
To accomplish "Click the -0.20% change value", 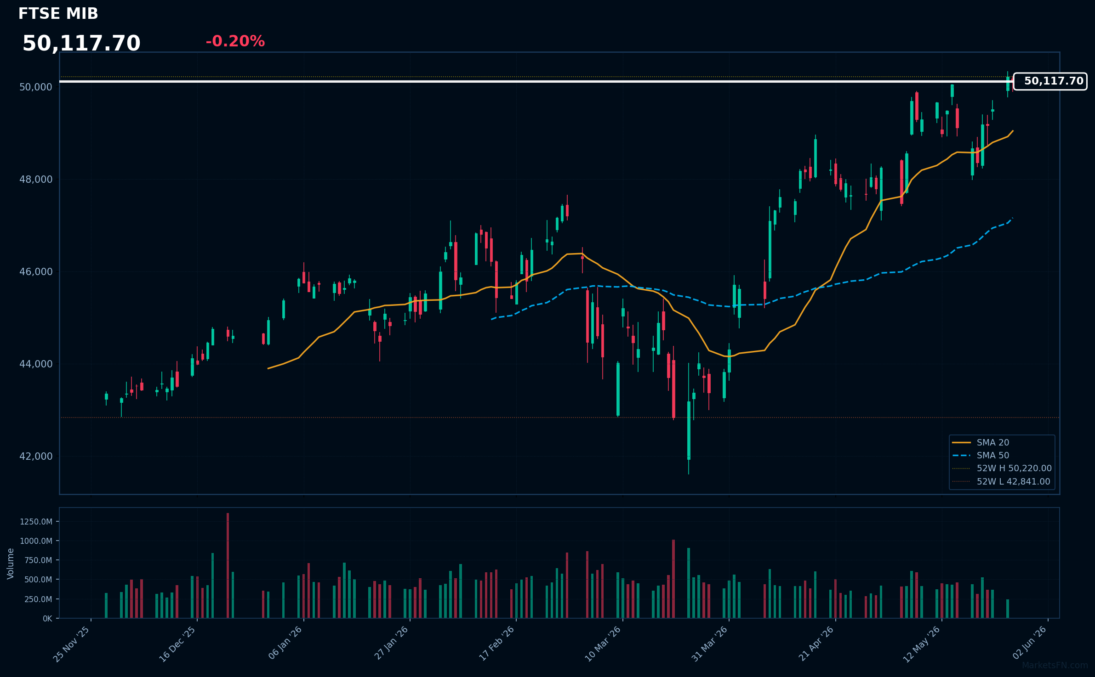I will tap(235, 41).
